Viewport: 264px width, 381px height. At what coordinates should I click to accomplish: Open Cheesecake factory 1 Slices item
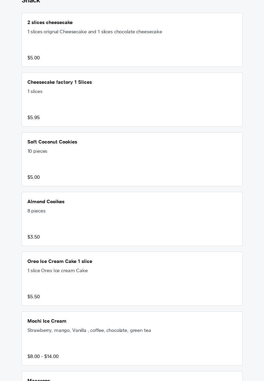tap(60, 82)
